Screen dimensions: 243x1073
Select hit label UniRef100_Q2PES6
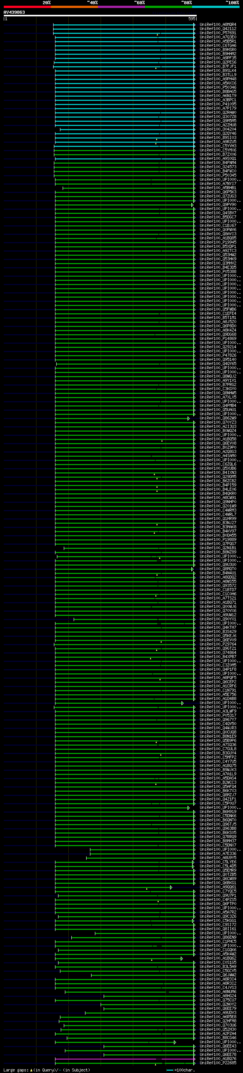(218, 62)
